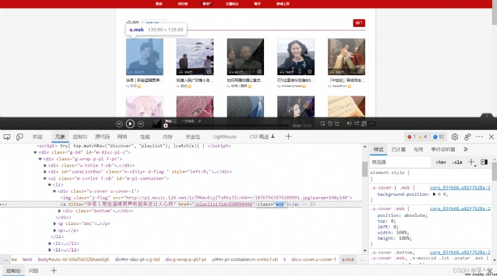Switch to the 源代码 tab
The height and width of the screenshot is (276, 497).
(x=102, y=137)
